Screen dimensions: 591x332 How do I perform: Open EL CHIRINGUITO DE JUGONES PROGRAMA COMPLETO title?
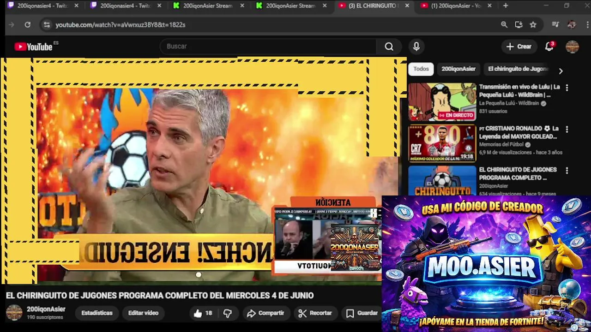pyautogui.click(x=518, y=174)
